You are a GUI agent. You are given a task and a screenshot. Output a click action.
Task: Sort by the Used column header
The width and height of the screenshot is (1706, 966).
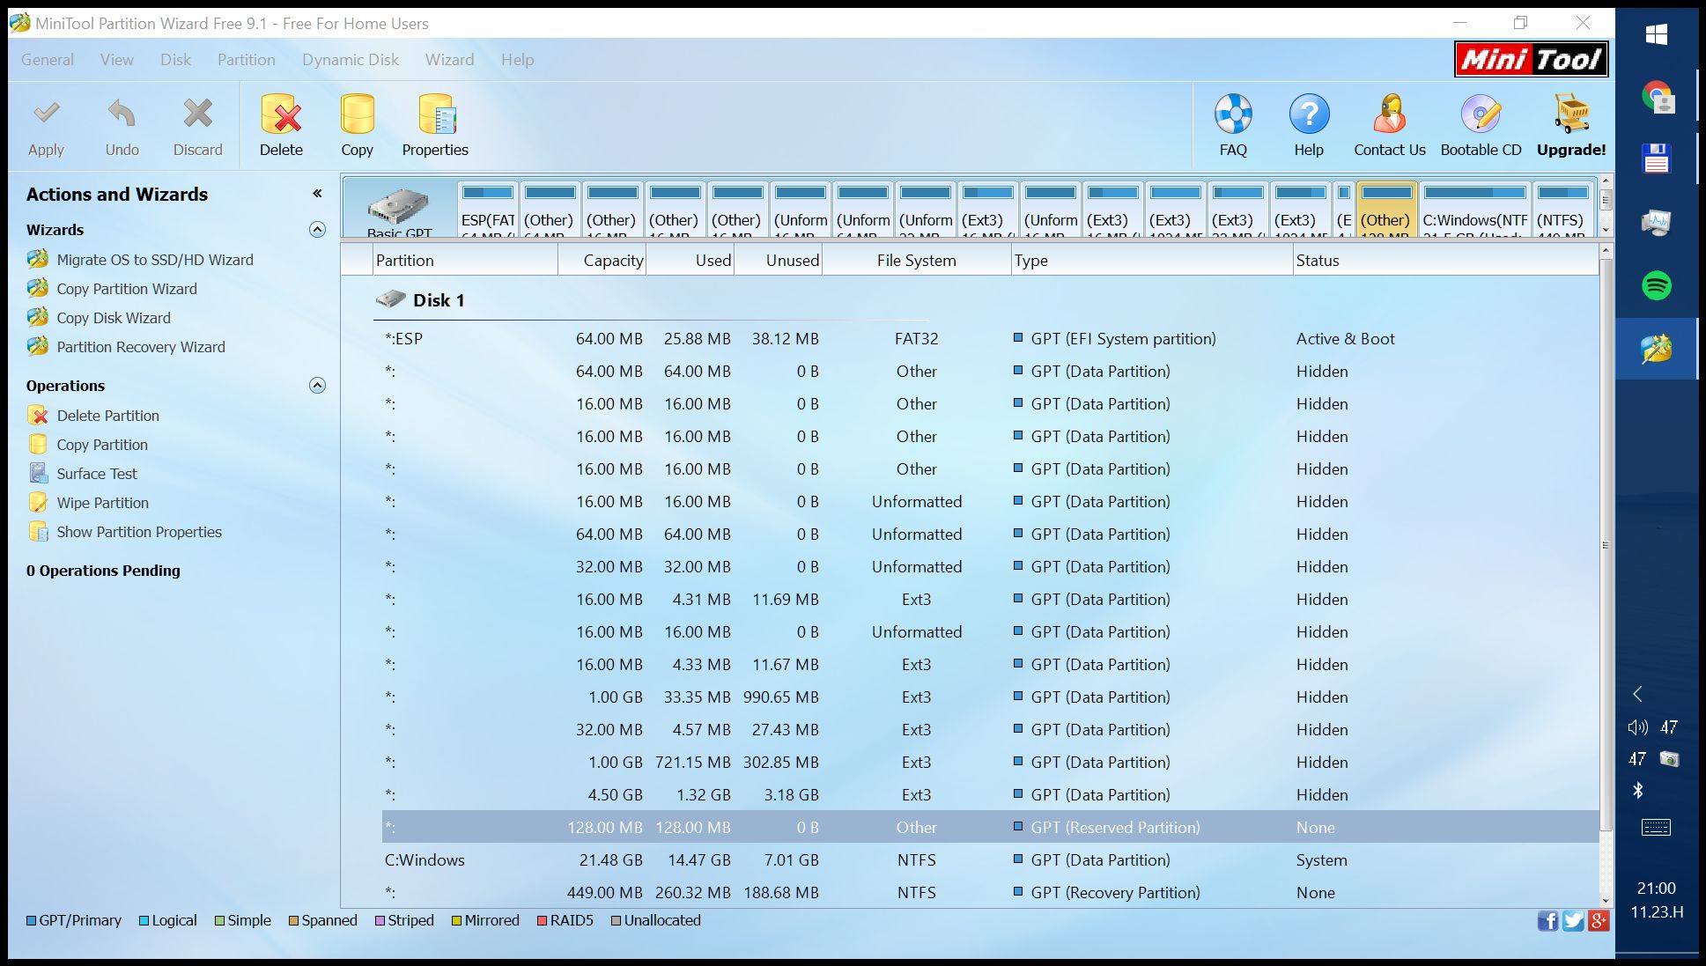[x=691, y=260]
